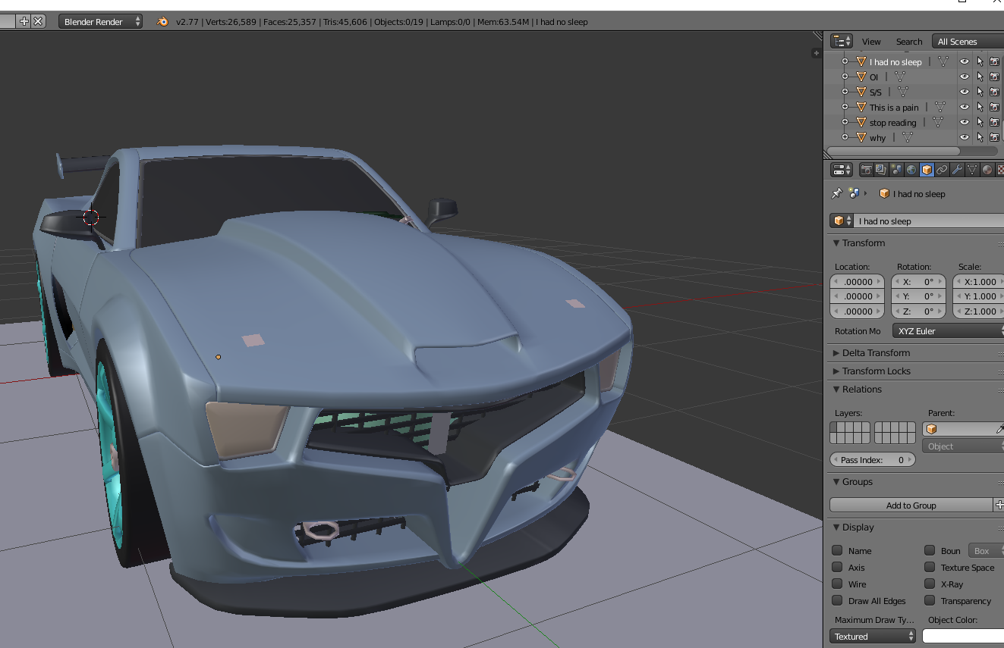Collapse the Relations panel
Viewport: 1004px width, 648px height.
point(836,389)
